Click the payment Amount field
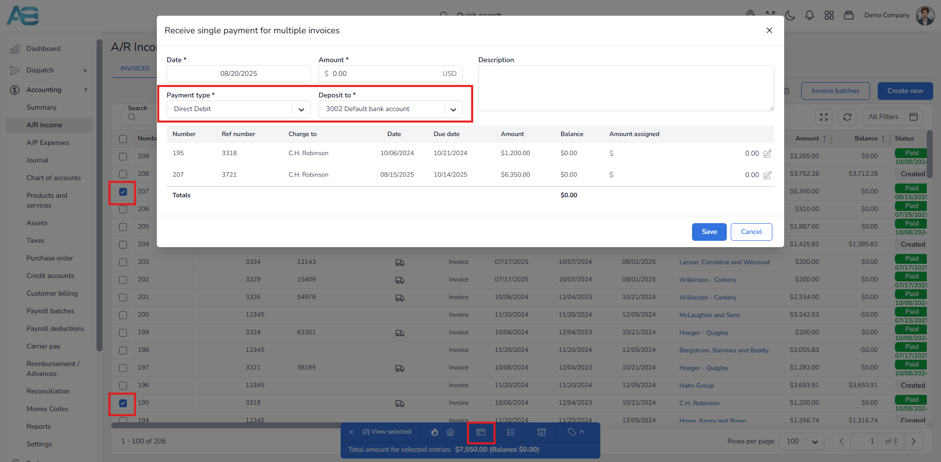 pyautogui.click(x=391, y=74)
